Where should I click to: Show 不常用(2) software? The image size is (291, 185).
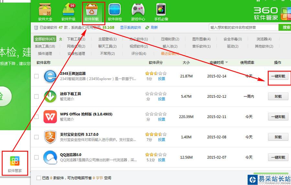tap(107, 54)
